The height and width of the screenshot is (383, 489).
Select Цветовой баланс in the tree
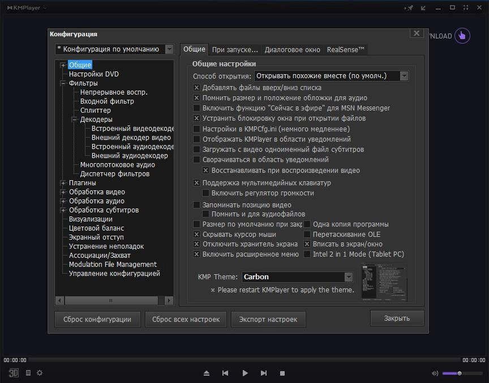96,228
